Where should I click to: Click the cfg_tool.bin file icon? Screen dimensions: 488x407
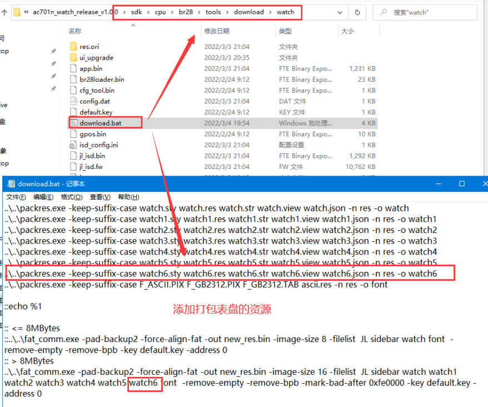(x=73, y=90)
